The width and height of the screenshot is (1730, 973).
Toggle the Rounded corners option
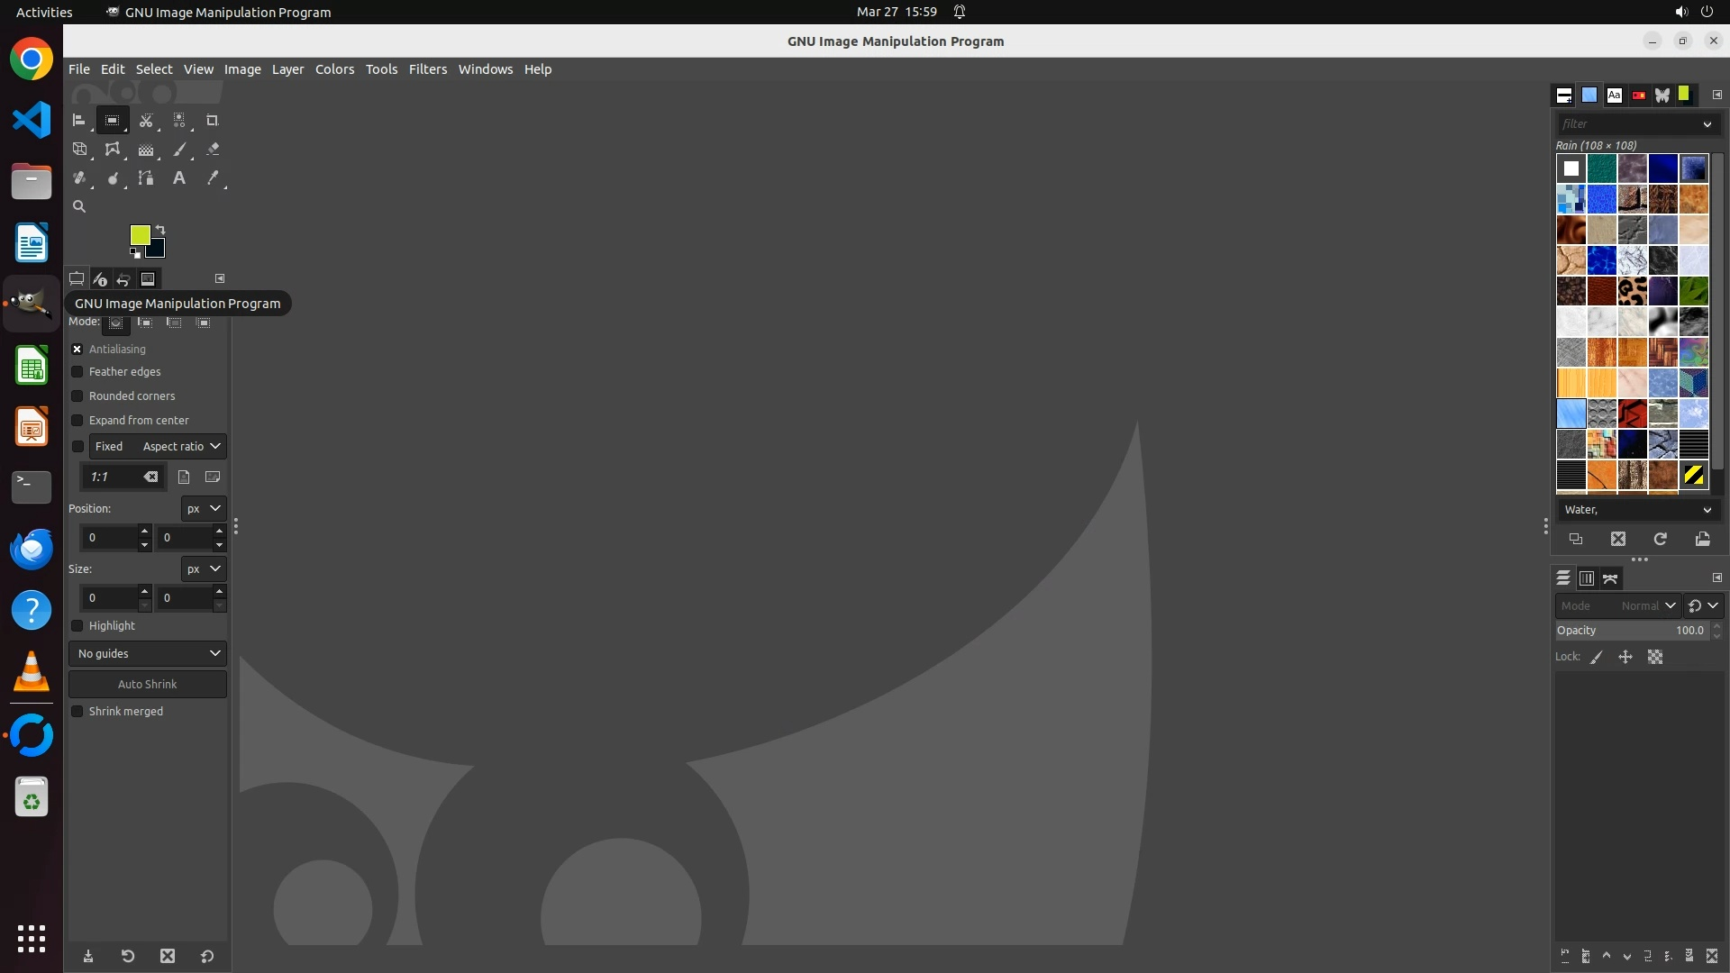click(77, 396)
